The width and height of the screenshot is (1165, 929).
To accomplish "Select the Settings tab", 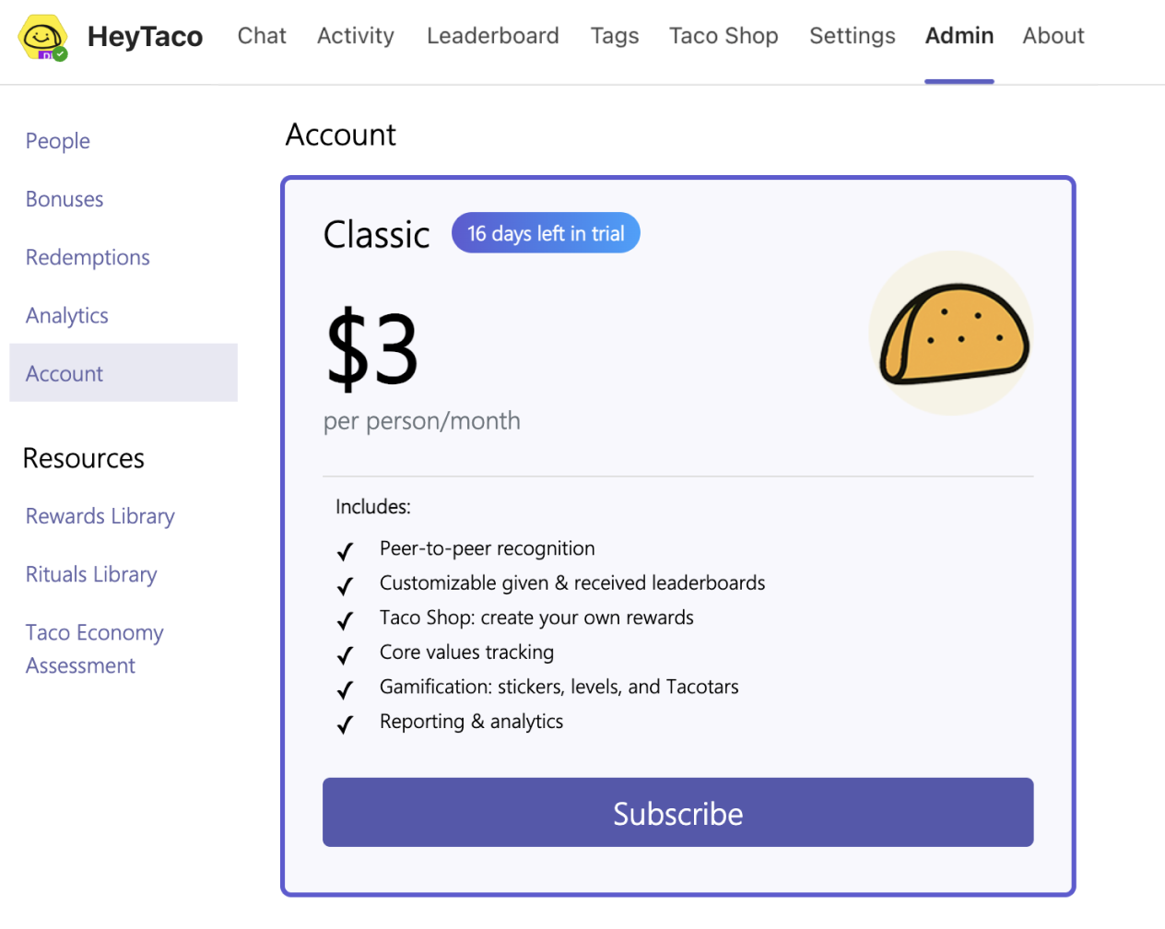I will click(x=853, y=36).
